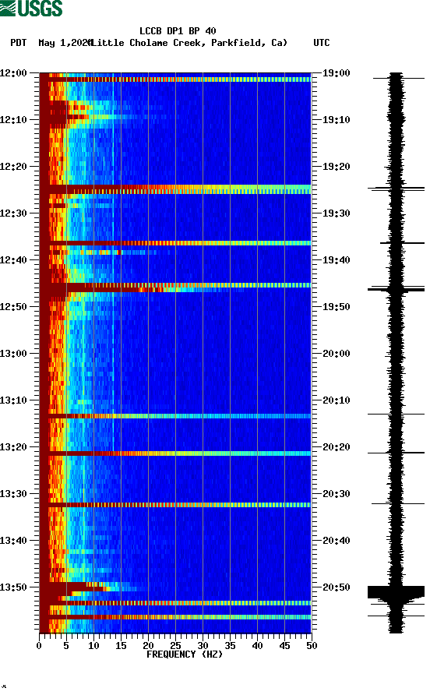This screenshot has height=695, width=430.
Task: Click the spectrogram band near 12:36
Action: [175, 243]
